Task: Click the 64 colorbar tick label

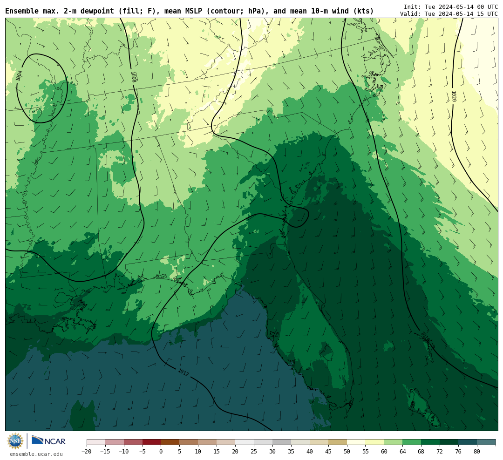Action: pyautogui.click(x=403, y=451)
